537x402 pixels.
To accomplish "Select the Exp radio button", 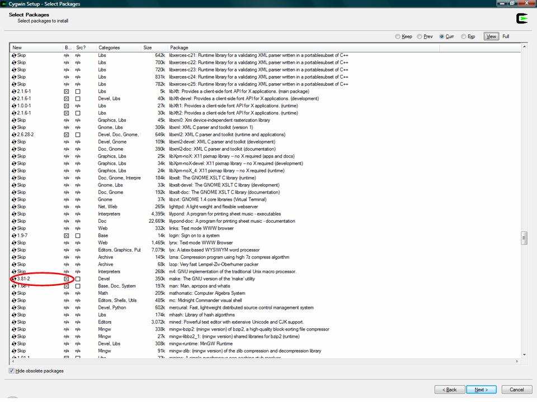I will (x=464, y=37).
